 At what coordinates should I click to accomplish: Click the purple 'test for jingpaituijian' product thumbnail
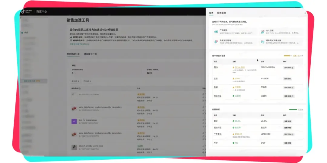(74, 121)
